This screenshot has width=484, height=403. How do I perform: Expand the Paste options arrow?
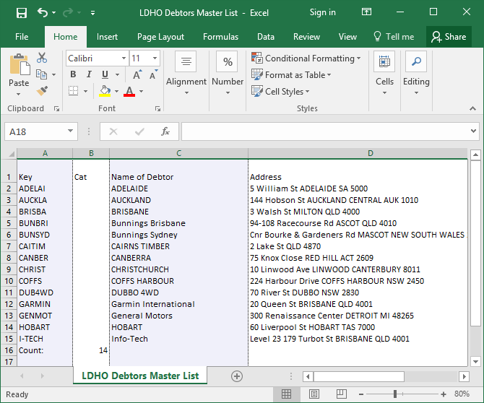pos(19,94)
